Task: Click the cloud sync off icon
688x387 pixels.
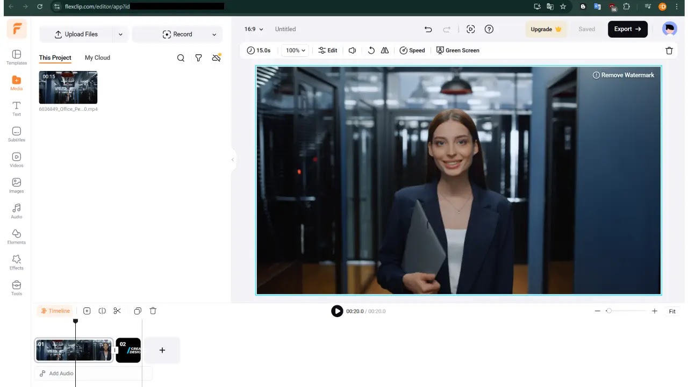Action: click(216, 58)
